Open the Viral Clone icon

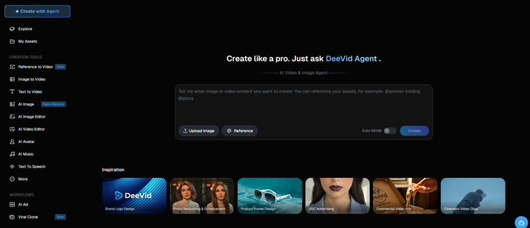point(12,217)
